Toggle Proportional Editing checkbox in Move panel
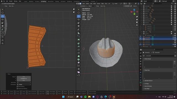This screenshot has width=177, height=99. tap(17, 89)
